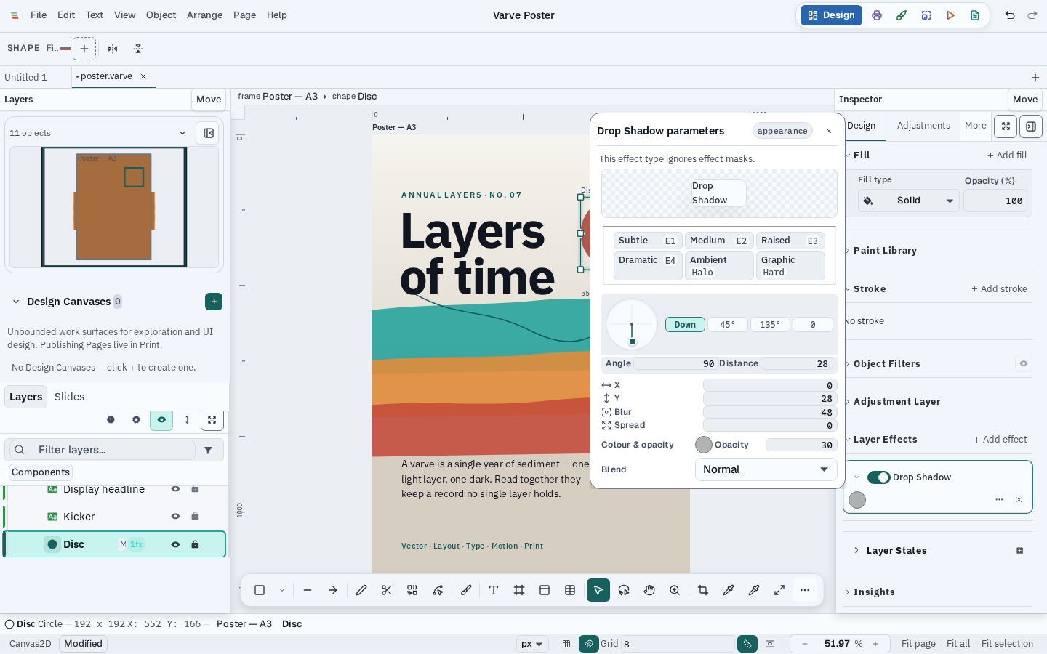
Task: Expand the 11 objects dropdown
Action: tap(182, 133)
